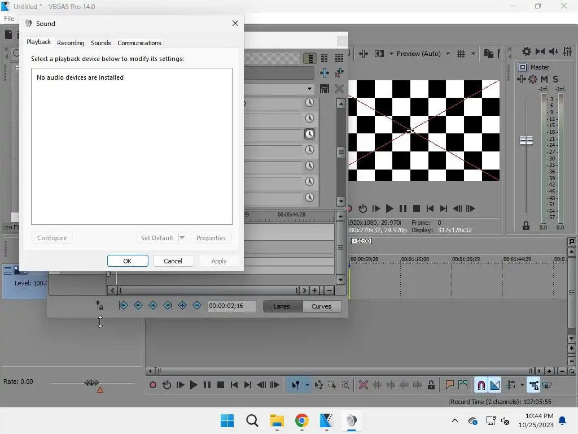Click Loop Playback in the video preview transport

coord(363,209)
